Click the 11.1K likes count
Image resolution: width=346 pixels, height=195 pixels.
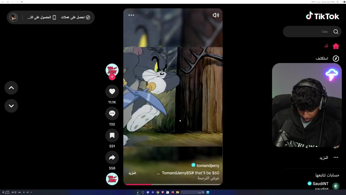click(x=112, y=102)
